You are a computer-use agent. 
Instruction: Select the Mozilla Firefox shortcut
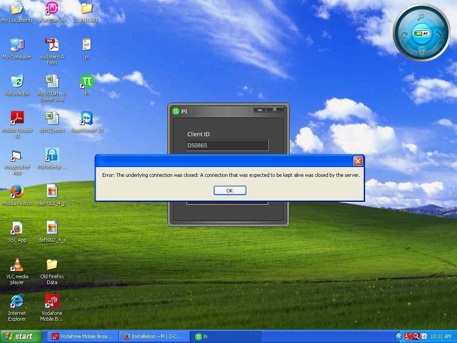click(x=17, y=195)
